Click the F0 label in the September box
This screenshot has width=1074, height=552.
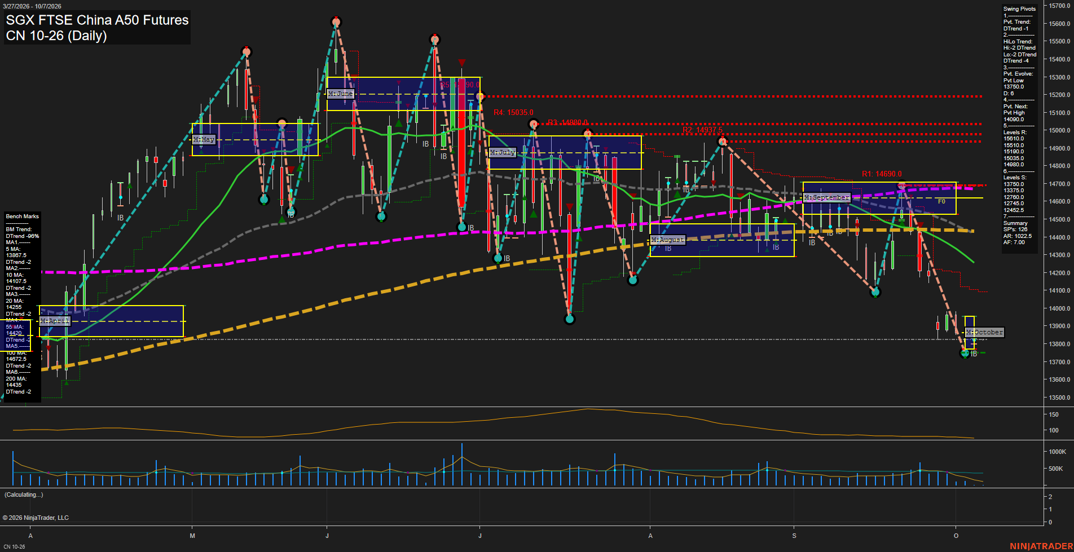[x=941, y=201]
